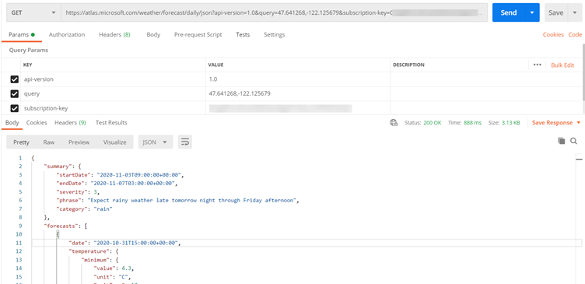The width and height of the screenshot is (585, 284).
Task: Click the globe network icon near Status
Action: (x=394, y=123)
